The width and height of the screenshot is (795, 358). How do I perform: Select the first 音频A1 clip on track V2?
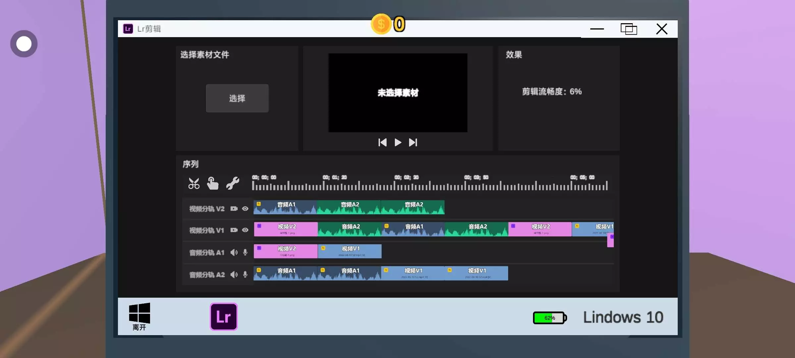point(285,207)
